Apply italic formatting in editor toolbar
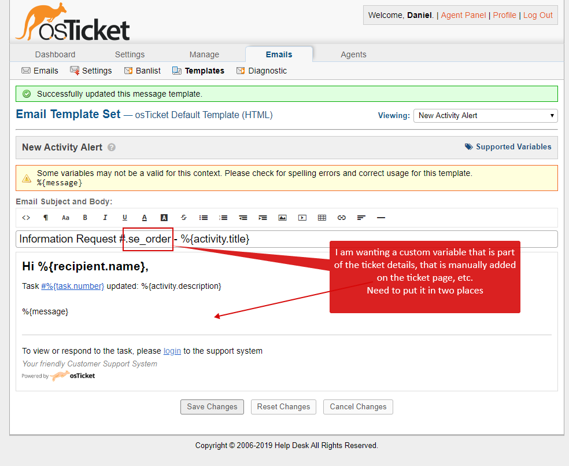Screen dimensions: 569x466 point(105,218)
